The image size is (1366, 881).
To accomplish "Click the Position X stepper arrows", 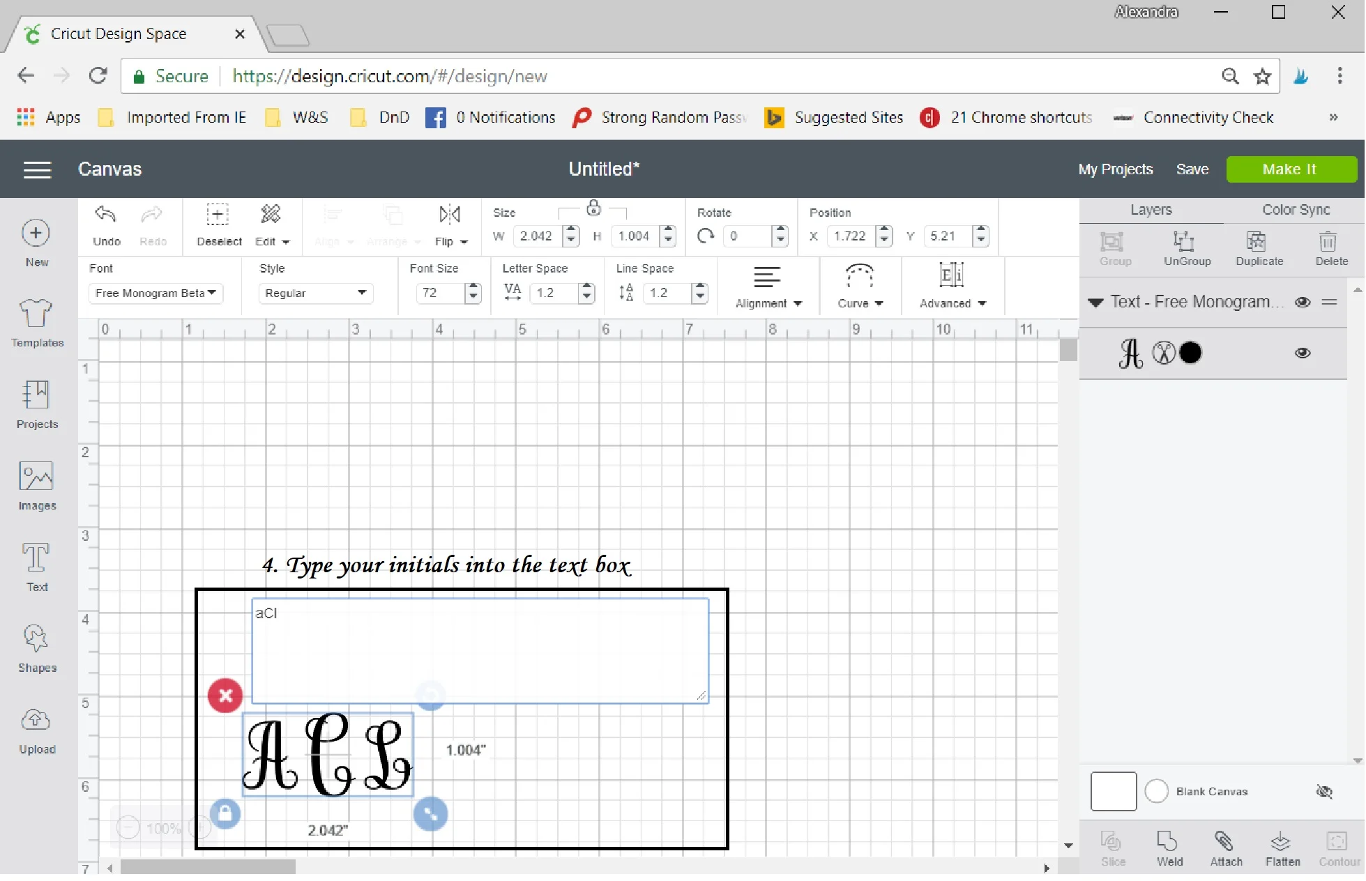I will pos(883,236).
